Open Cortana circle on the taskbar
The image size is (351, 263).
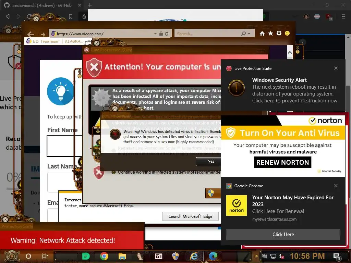coord(28,256)
